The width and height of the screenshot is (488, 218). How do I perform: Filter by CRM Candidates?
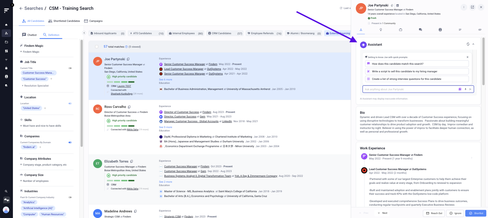coord(225,33)
